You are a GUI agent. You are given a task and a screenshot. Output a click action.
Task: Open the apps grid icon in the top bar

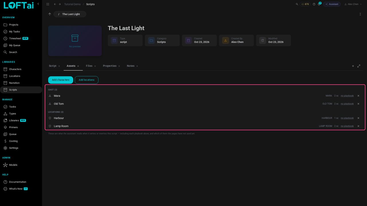coord(48,4)
